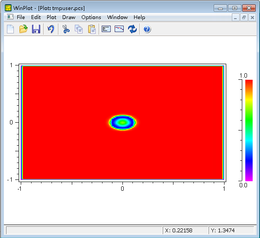Click the Y: 1.3474 status bar readout

[231, 230]
